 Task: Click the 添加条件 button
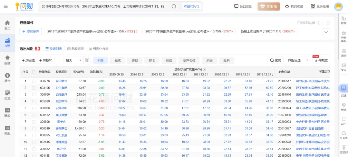[x=31, y=31]
